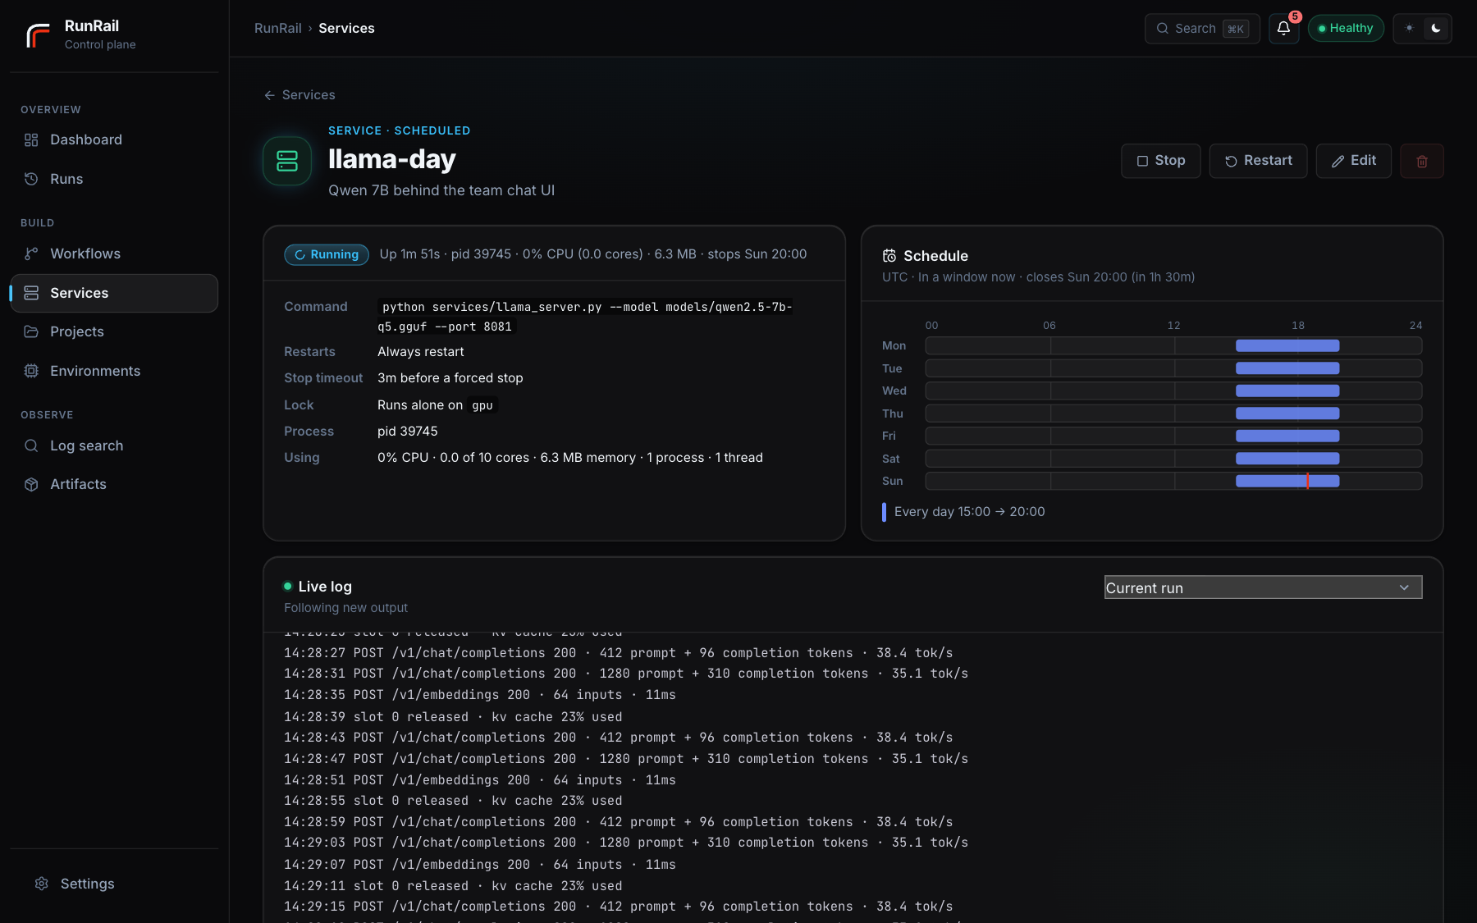This screenshot has height=923, width=1477.
Task: Switch to light theme sun icon
Action: click(1409, 29)
